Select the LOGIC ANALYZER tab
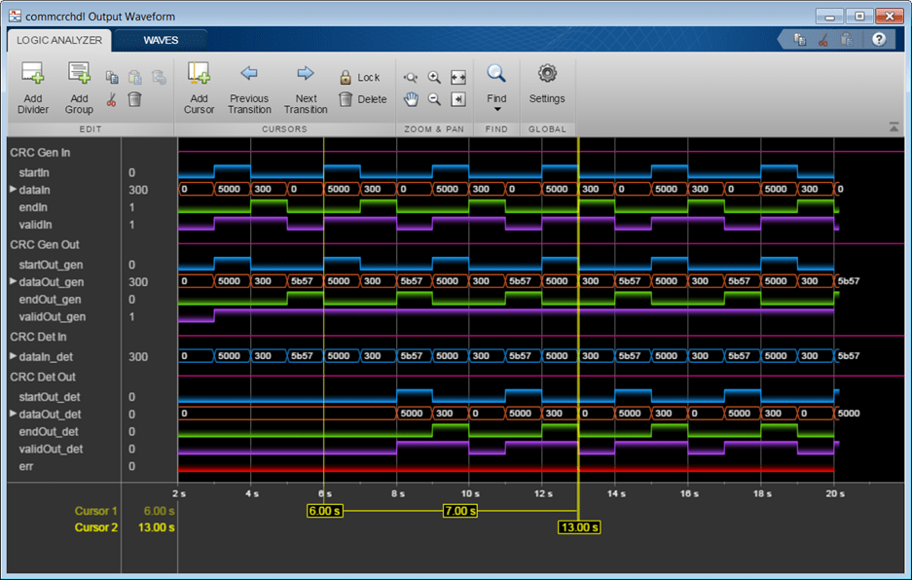The width and height of the screenshot is (912, 580). [x=59, y=40]
